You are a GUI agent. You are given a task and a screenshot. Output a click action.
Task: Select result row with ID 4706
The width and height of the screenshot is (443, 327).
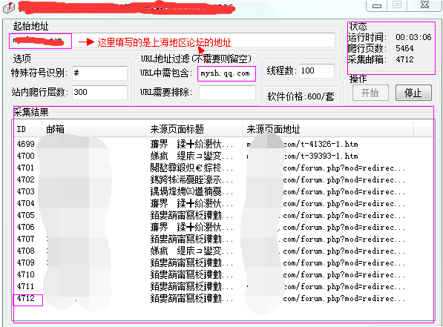click(223, 227)
